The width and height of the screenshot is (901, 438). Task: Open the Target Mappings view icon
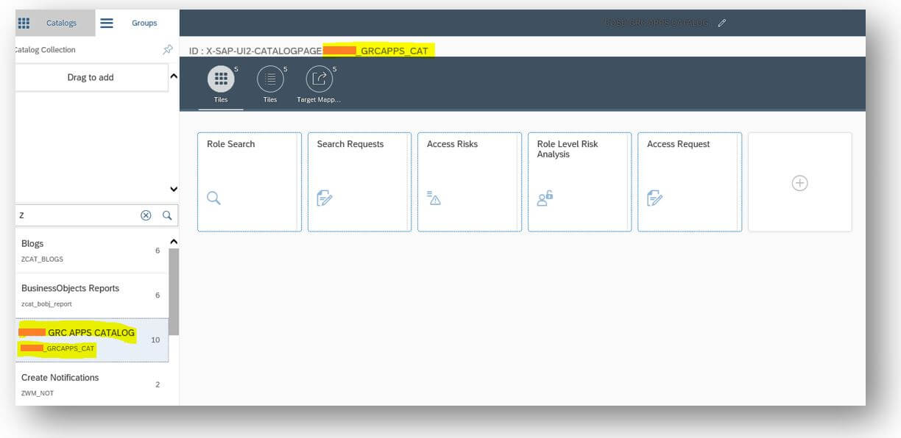pyautogui.click(x=318, y=79)
